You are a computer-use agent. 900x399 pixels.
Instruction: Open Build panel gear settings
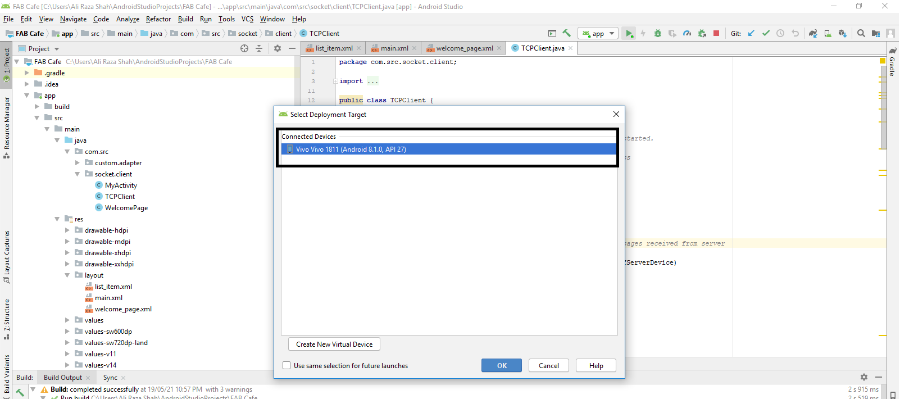(x=864, y=377)
